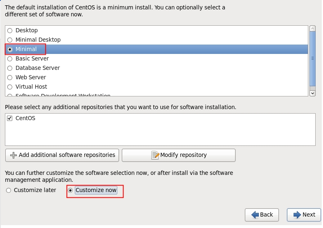The height and width of the screenshot is (228, 323).
Task: Select the Minimal install radio button
Action: pos(10,49)
